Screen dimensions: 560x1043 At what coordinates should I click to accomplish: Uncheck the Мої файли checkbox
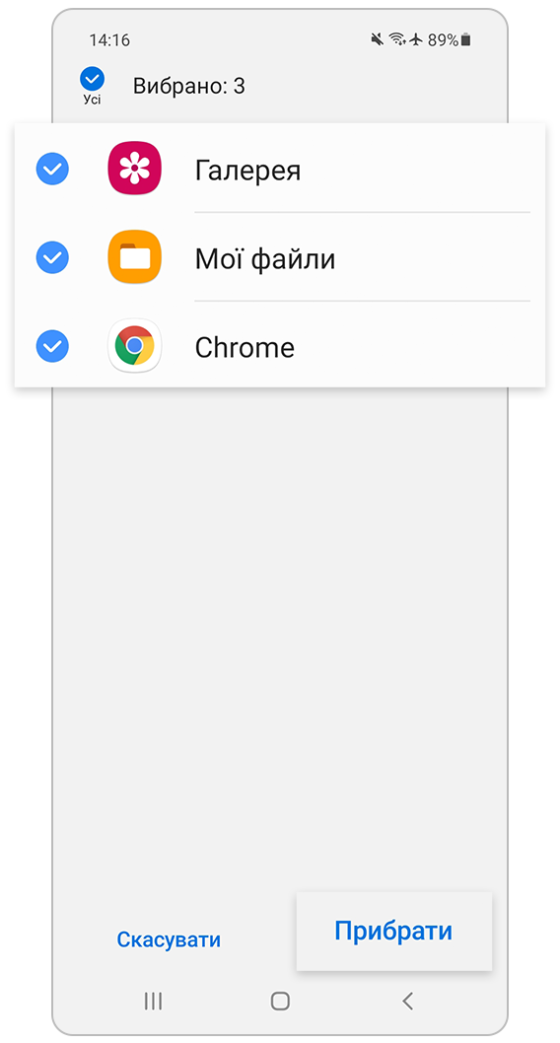point(52,257)
